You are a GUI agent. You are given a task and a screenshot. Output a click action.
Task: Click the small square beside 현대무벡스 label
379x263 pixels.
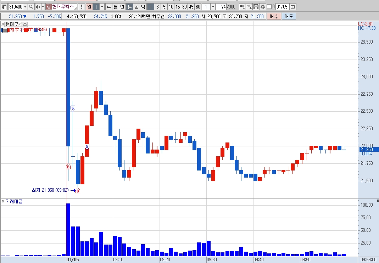pyautogui.click(x=2, y=24)
